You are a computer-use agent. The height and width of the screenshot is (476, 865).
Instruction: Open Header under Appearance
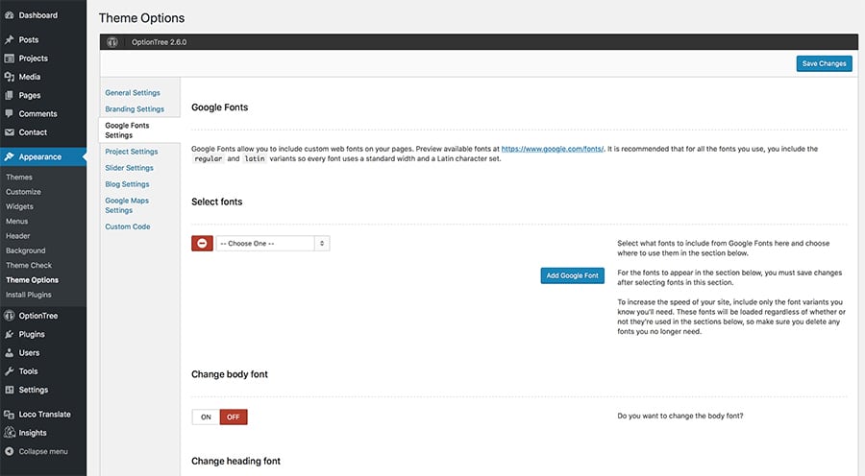(x=18, y=236)
